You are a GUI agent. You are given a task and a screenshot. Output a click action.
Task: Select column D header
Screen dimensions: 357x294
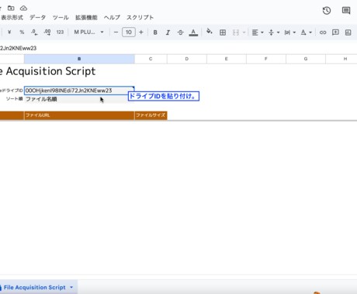187,59
